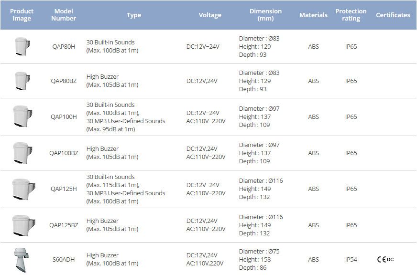Screen dimensions: 417x275
Task: Click the S60ADH horn speaker image
Action: (x=22, y=260)
